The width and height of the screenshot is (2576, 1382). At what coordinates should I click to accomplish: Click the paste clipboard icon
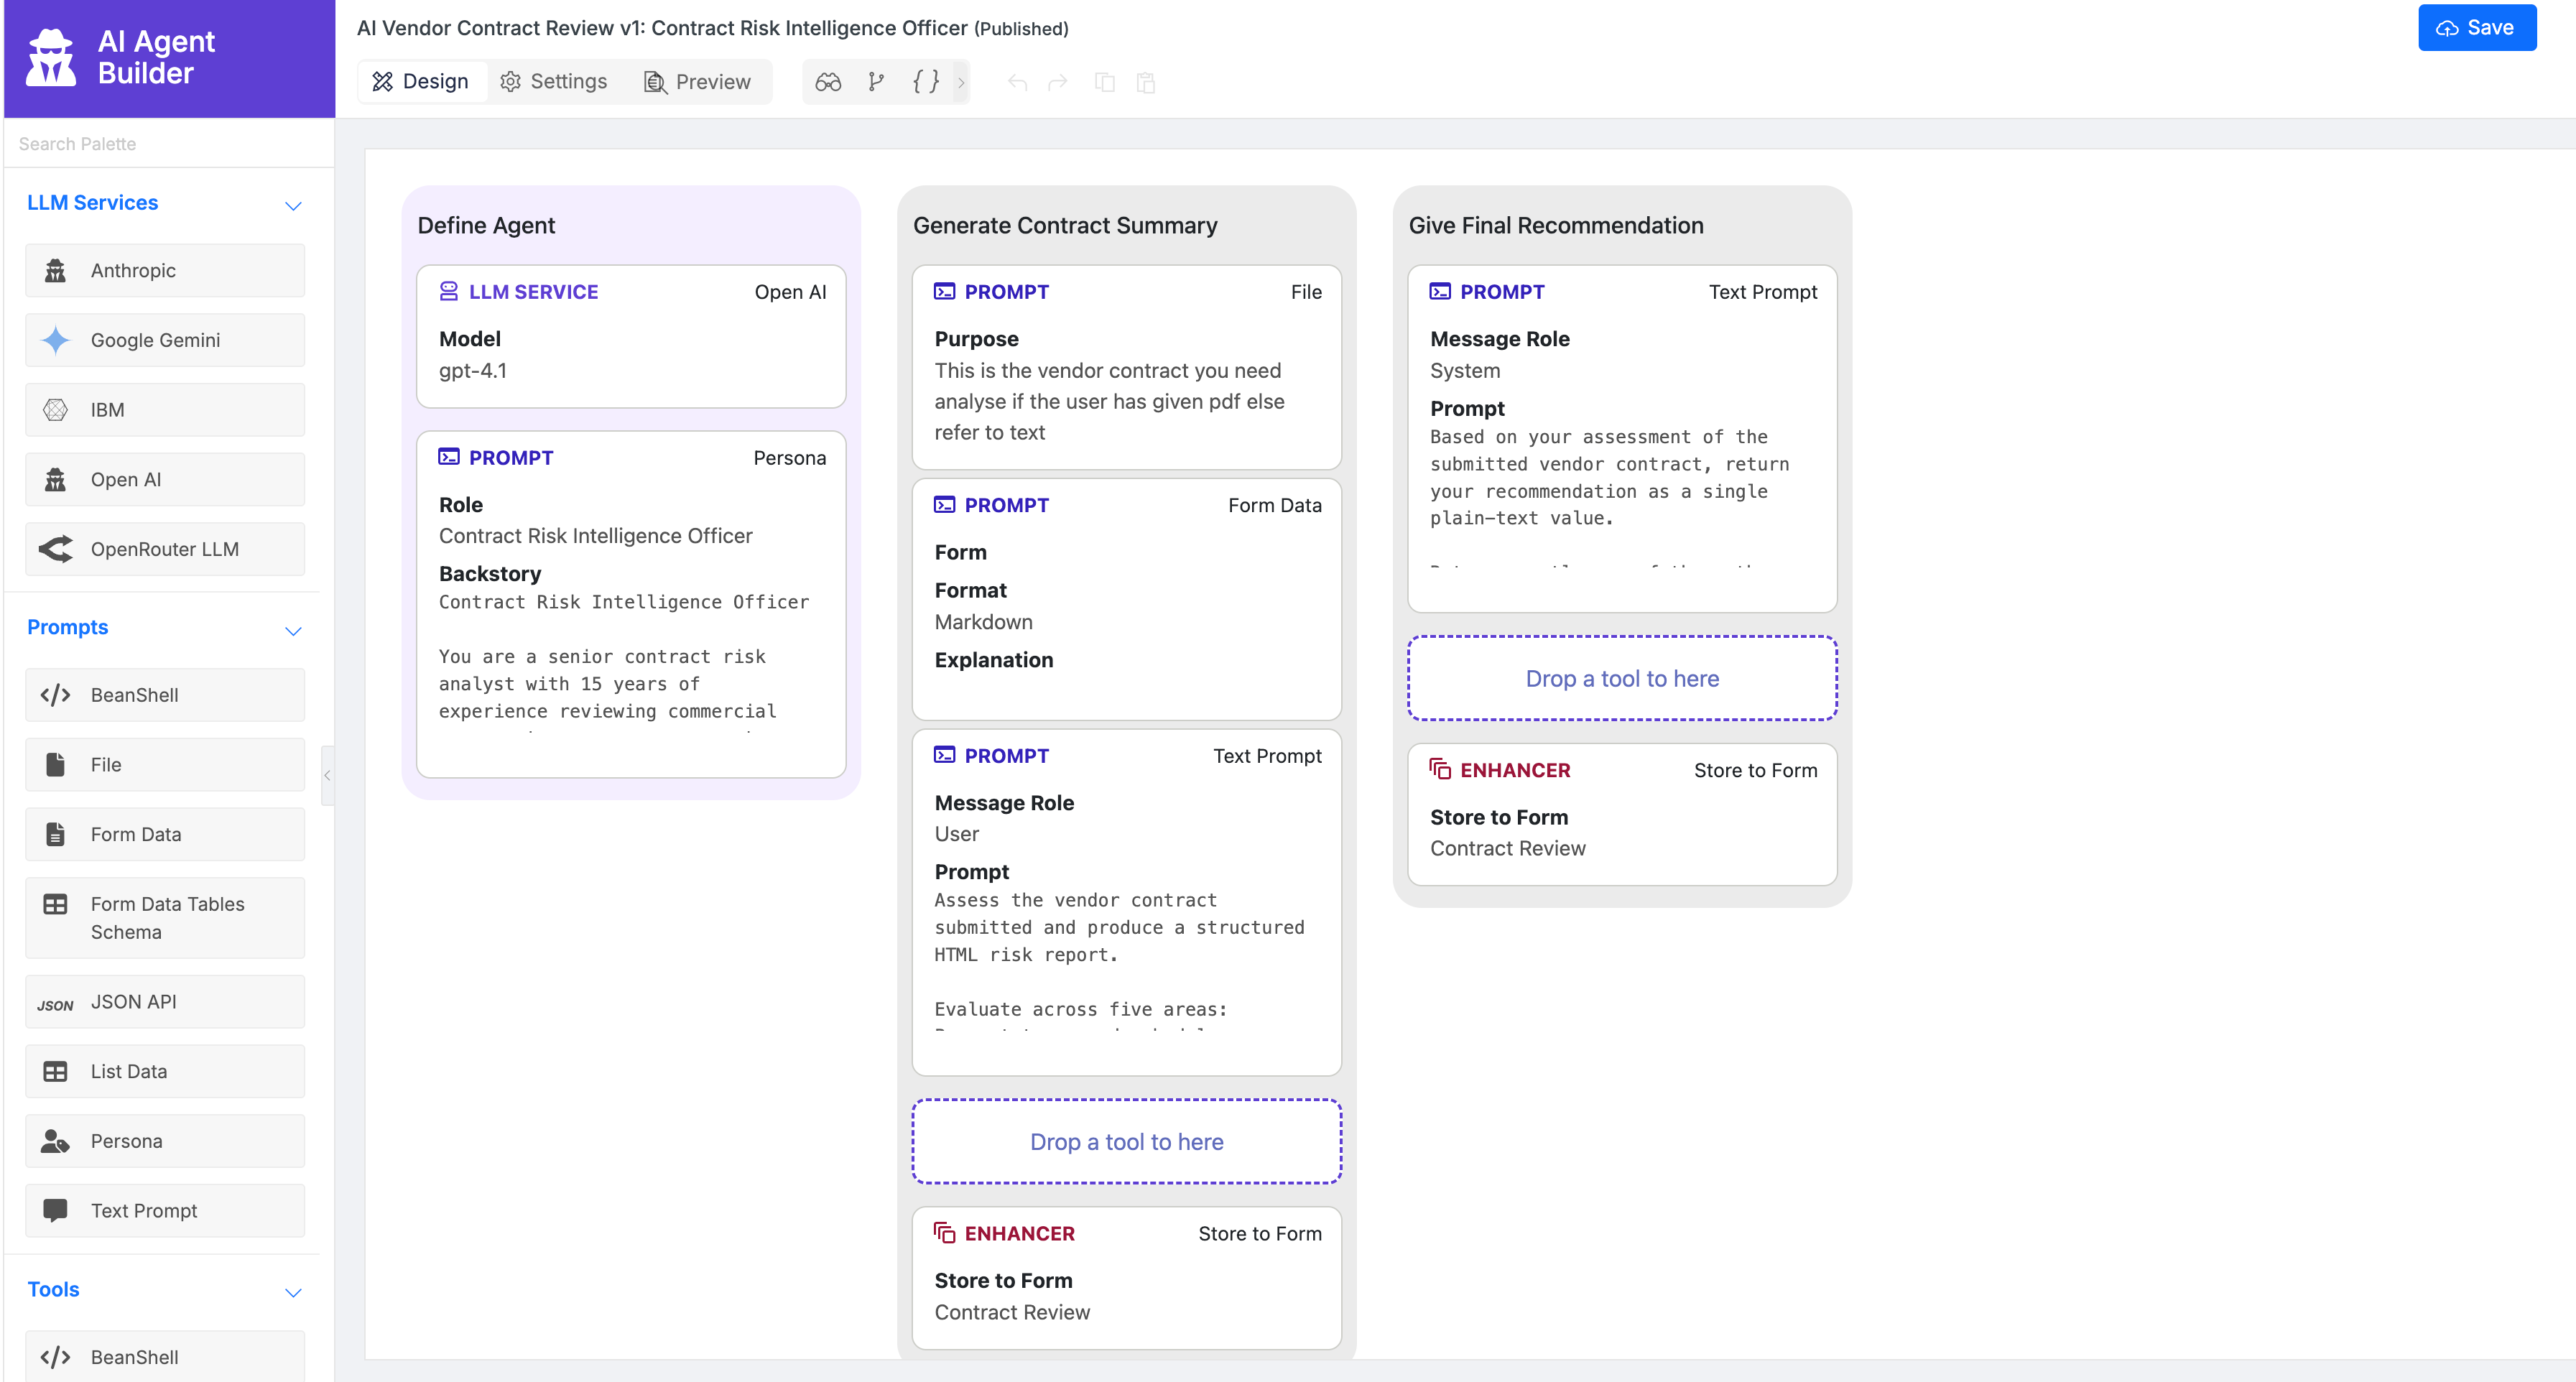[1146, 82]
